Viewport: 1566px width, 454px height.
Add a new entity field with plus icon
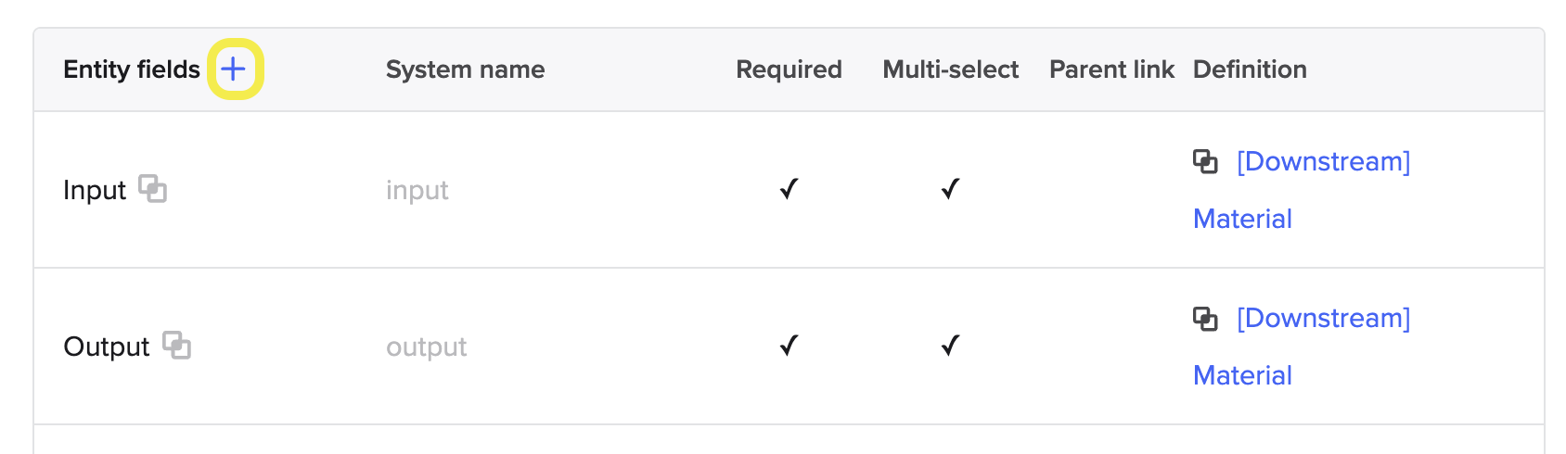(234, 69)
